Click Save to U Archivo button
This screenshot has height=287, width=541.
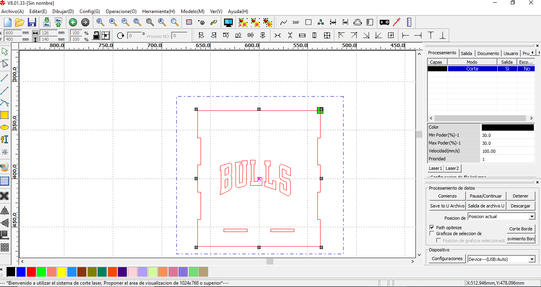[x=447, y=206]
